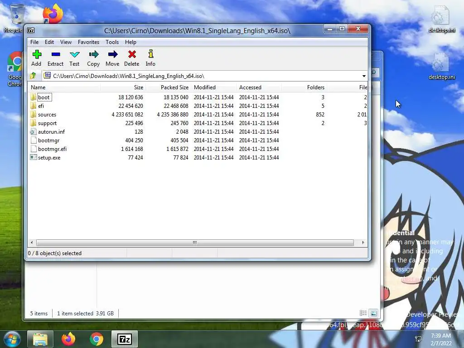Screen dimensions: 464x348
Task: Click the scrollbar right arrow
Action: pos(363,242)
